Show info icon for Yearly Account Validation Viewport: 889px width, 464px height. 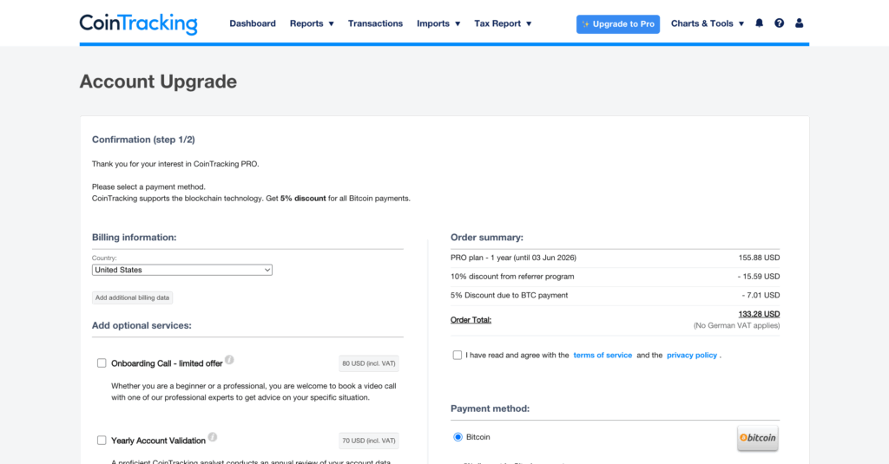(x=212, y=437)
